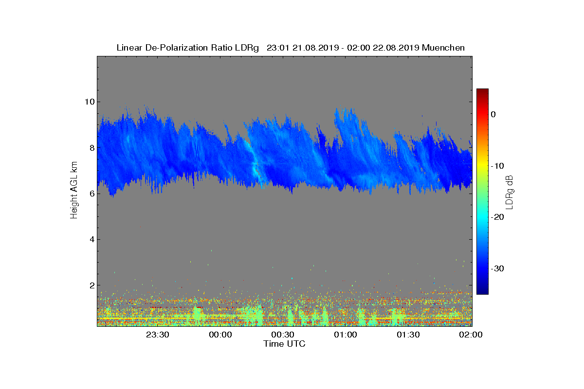Click the '01:30' time tick label
Image resolution: width=584 pixels, height=389 pixels.
(x=408, y=335)
